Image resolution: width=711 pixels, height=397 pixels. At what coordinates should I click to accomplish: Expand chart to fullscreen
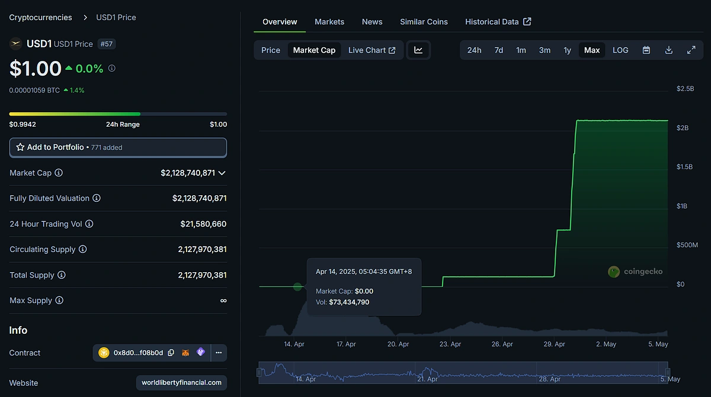[x=691, y=50]
